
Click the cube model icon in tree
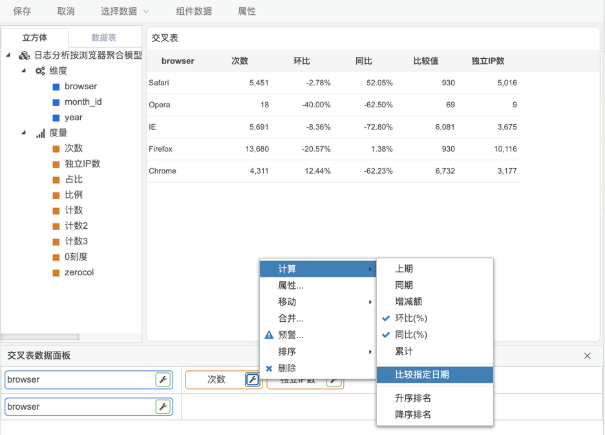25,56
